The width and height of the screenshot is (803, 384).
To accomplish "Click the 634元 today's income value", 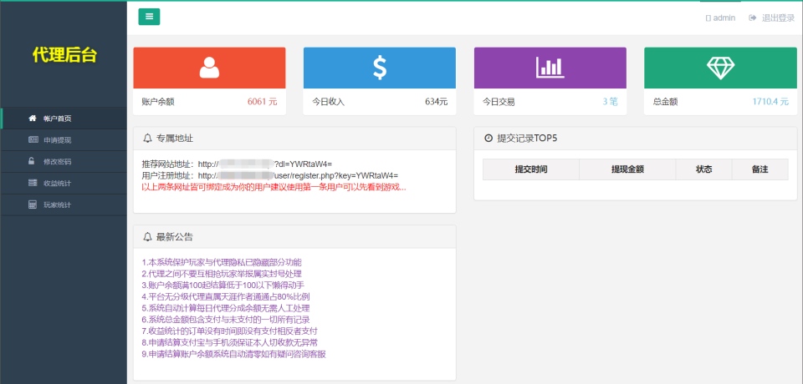I will pyautogui.click(x=437, y=102).
